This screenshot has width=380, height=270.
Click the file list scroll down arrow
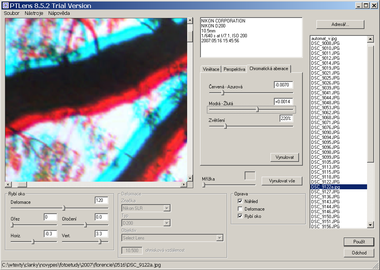click(x=370, y=225)
